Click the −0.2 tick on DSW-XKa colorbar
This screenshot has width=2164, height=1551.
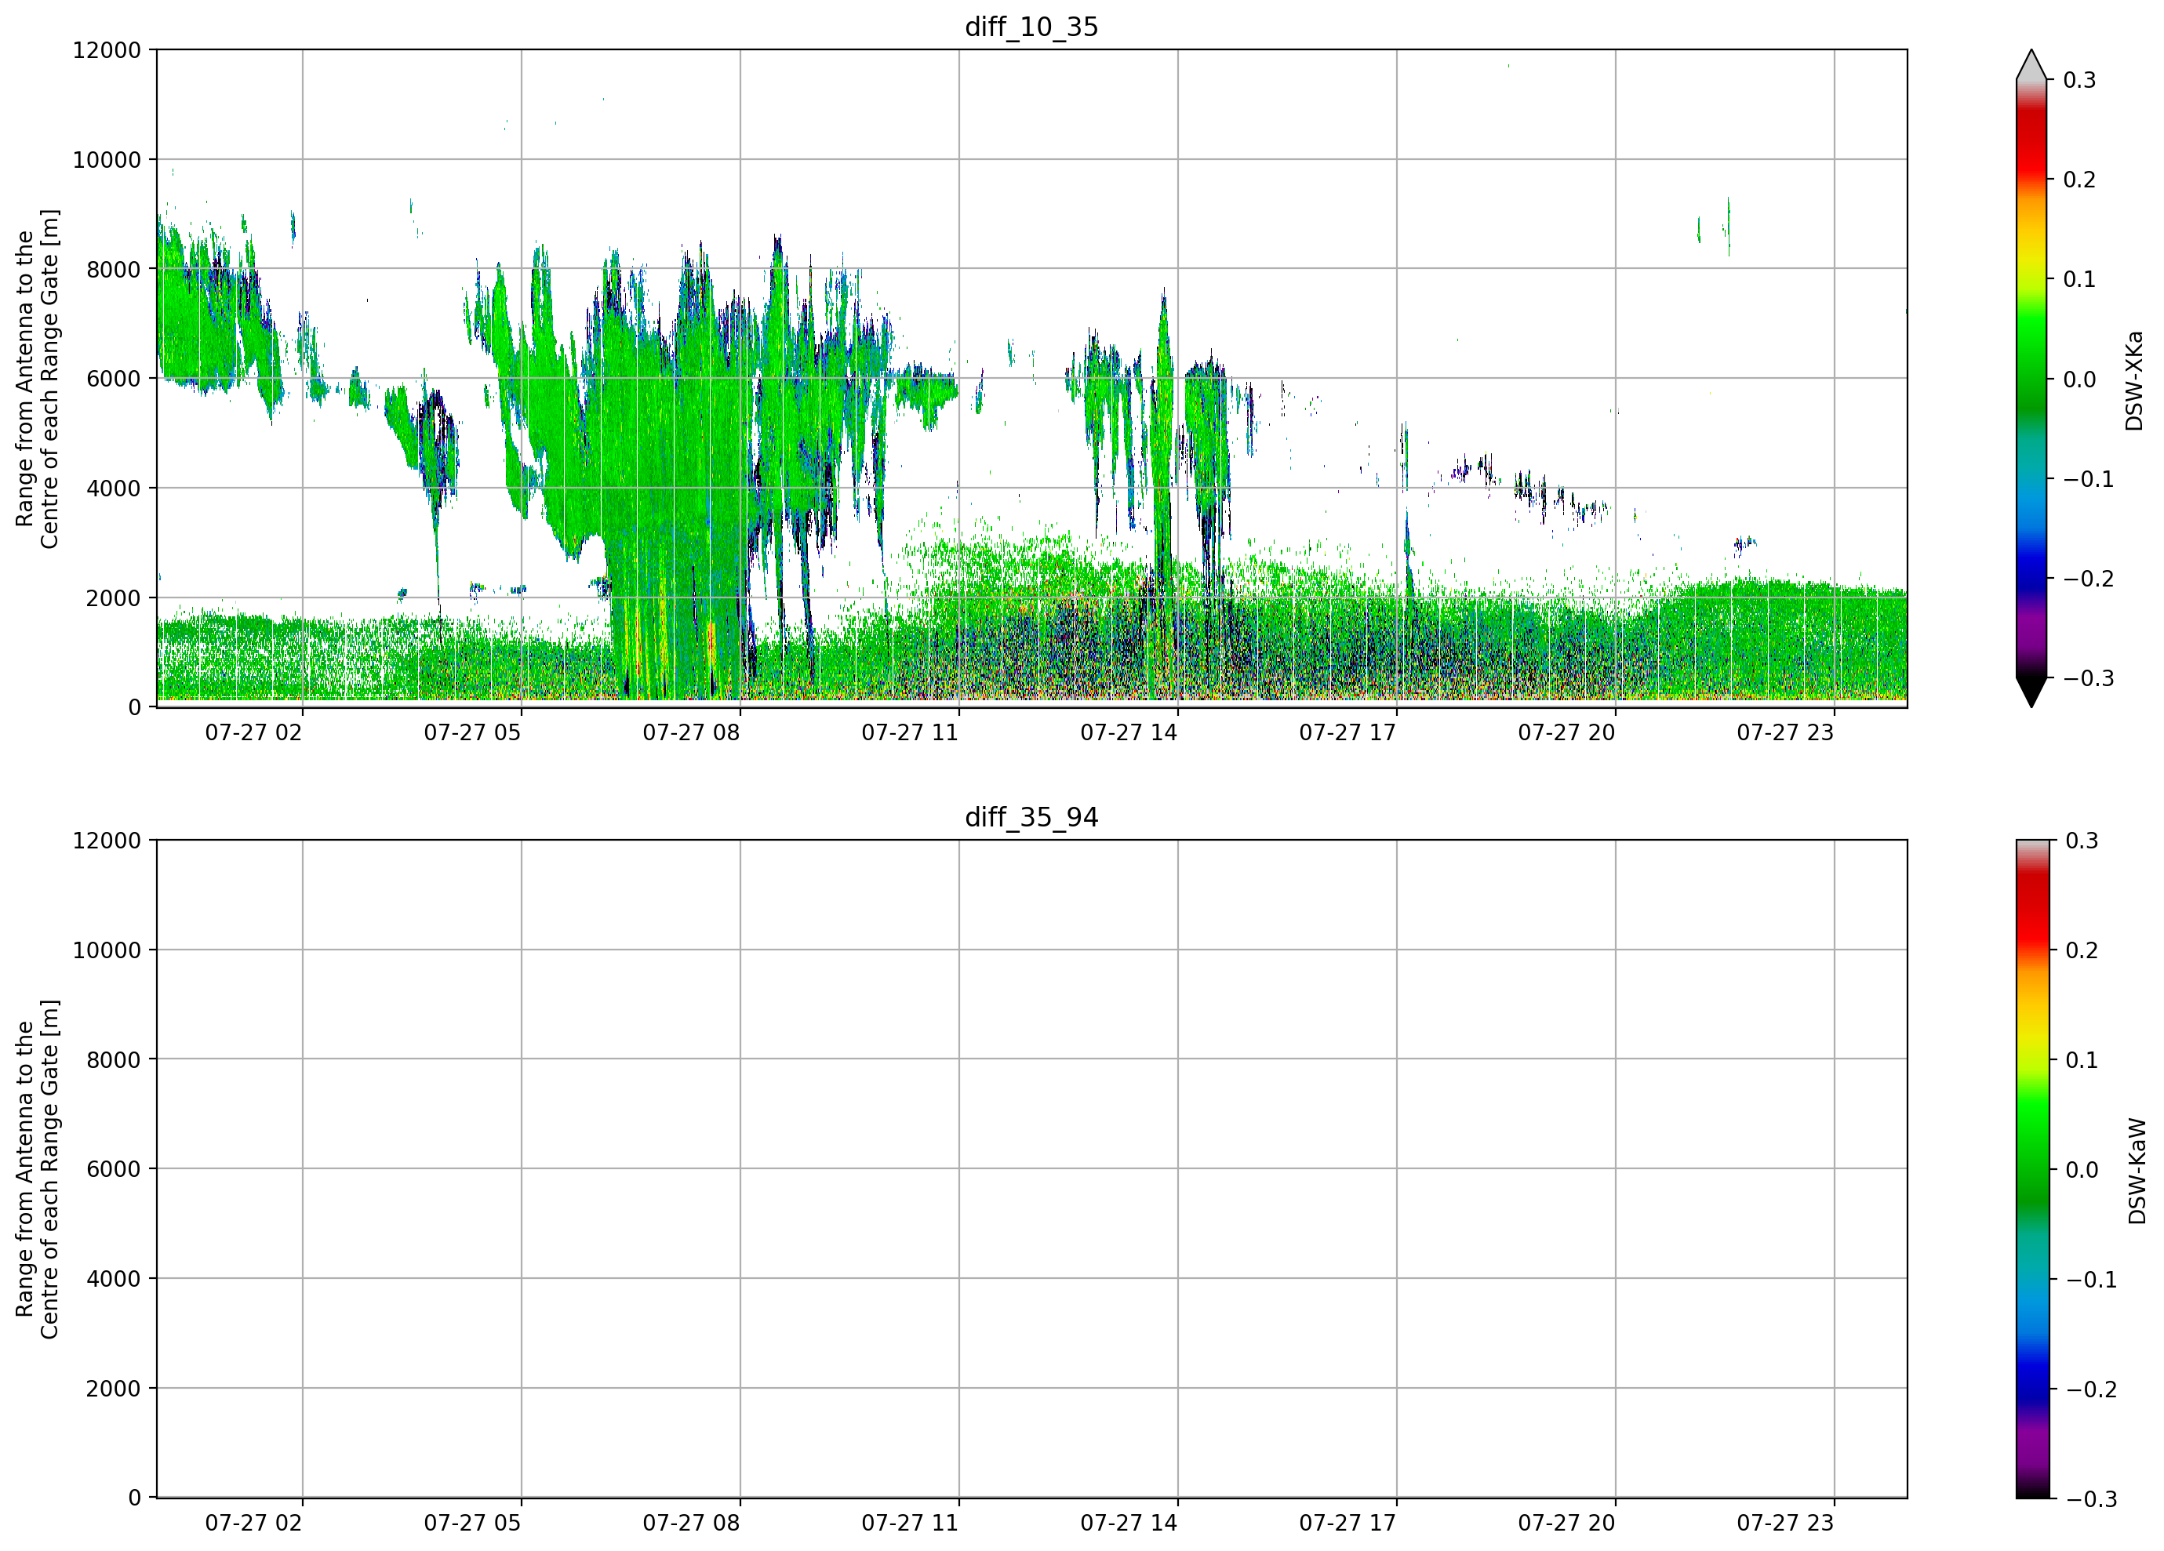(2088, 579)
